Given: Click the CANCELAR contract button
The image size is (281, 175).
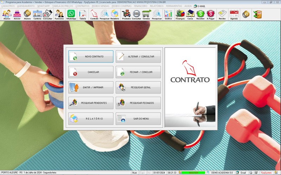Looking at the screenshot, I should pos(91,72).
